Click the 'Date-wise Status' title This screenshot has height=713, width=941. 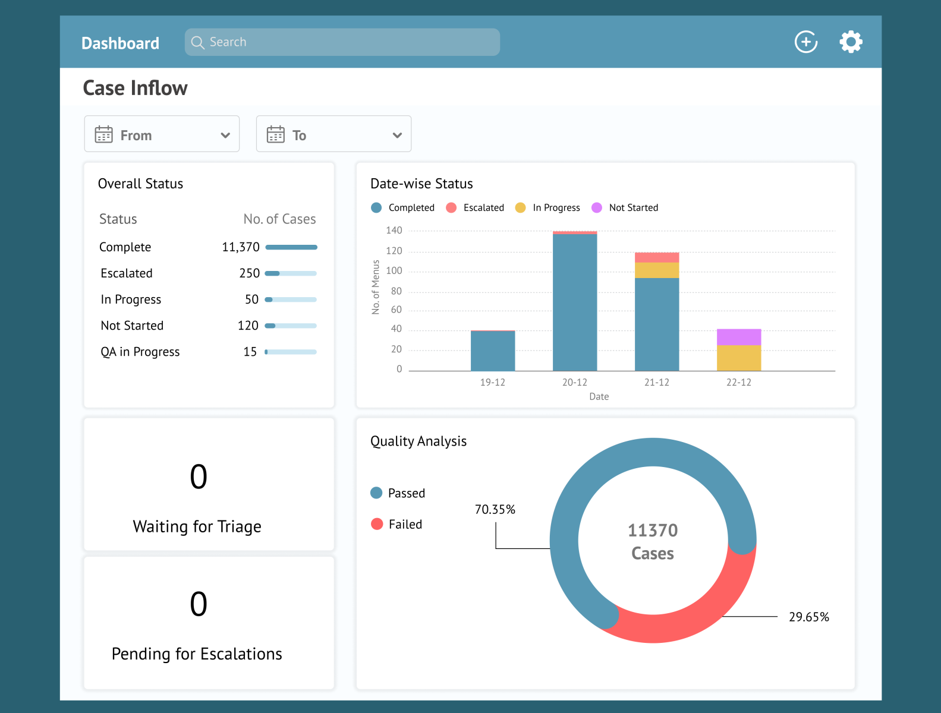[421, 184]
